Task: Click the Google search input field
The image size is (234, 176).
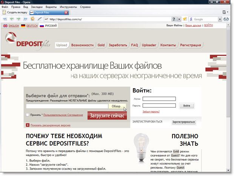Action: [x=205, y=19]
